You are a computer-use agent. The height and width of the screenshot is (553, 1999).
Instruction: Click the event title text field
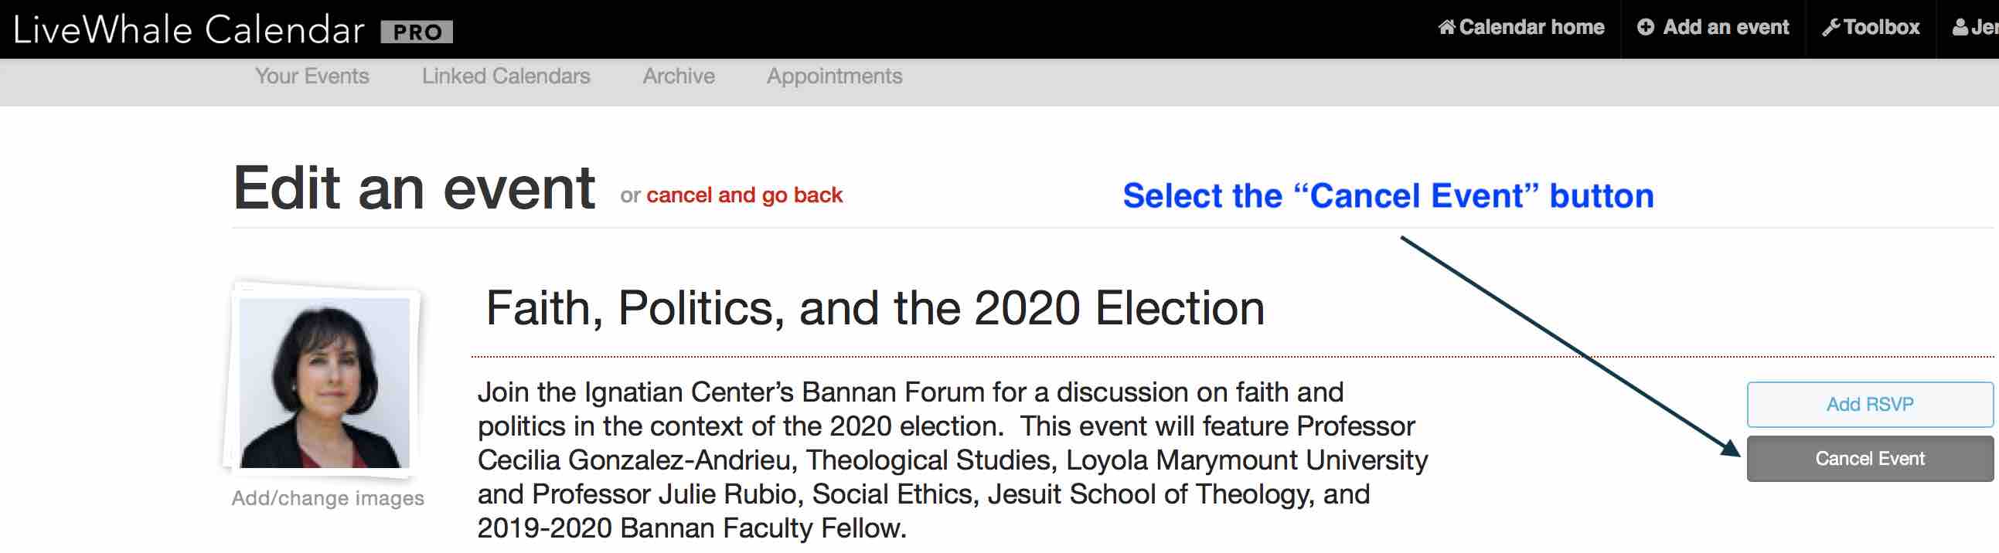[x=874, y=308]
